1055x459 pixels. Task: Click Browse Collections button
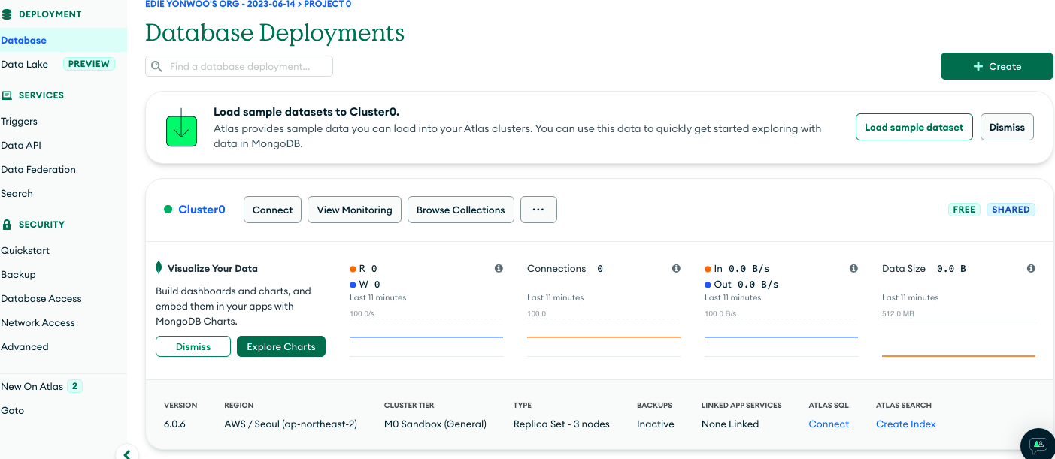[x=461, y=210]
